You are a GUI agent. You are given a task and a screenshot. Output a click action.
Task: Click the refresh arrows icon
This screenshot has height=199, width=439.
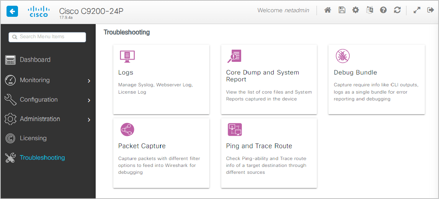(397, 10)
